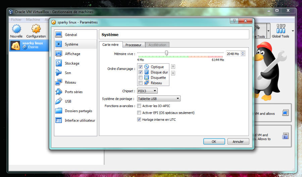
Task: Enable the Disquette boot checkbox
Action: [x=141, y=77]
